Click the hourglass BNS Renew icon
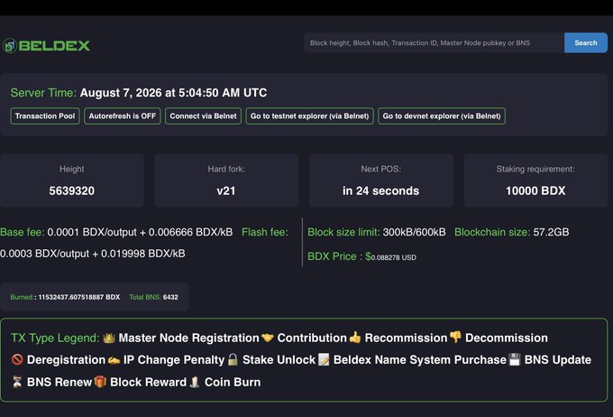 coord(17,382)
